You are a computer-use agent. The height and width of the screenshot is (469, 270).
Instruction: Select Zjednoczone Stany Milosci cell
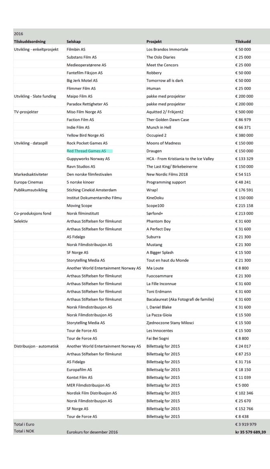tap(170, 322)
